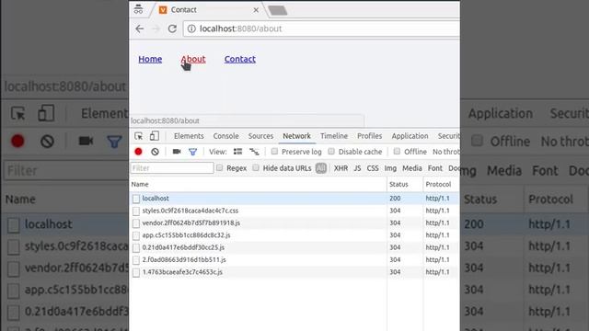Viewport: 589px width, 331px height.
Task: Toggle the overview waterfall view icon
Action: tap(254, 152)
